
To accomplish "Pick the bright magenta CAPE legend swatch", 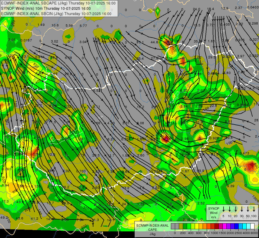I will [225, 226].
